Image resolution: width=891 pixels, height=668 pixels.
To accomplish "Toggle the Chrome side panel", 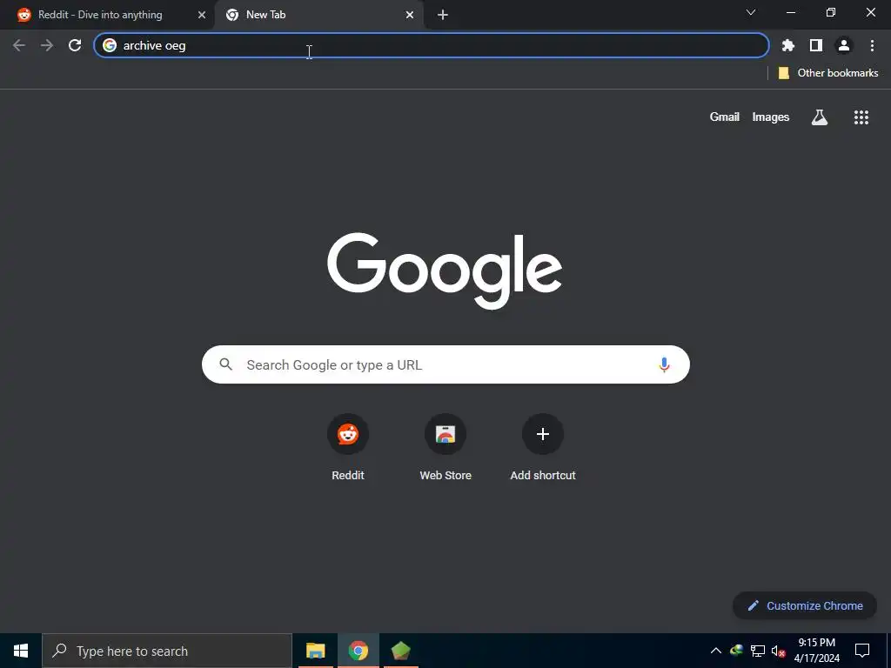I will (x=816, y=45).
